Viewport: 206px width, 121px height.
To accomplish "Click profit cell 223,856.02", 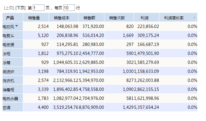I will [x=146, y=26].
